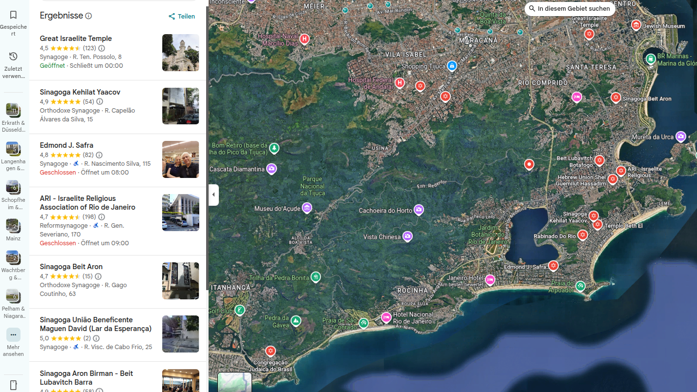Click rating info icon for Sinagoga Kehilat Yaacov
The height and width of the screenshot is (392, 697).
(x=100, y=102)
